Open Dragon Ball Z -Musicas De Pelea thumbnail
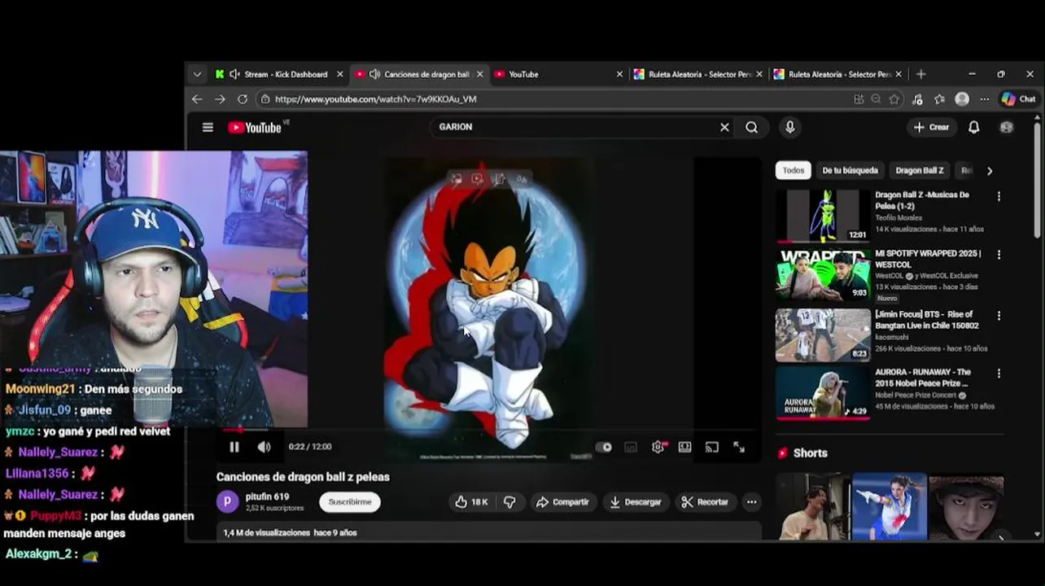This screenshot has height=586, width=1045. click(x=823, y=216)
